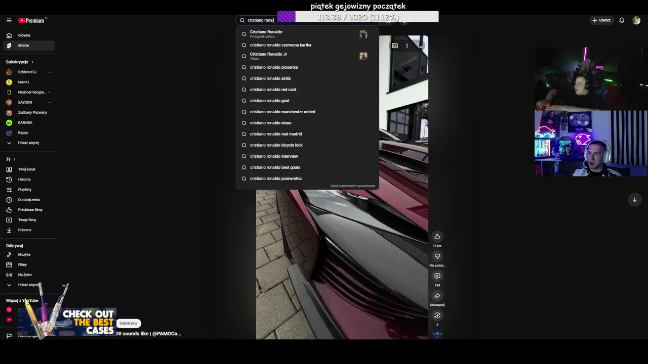Image resolution: width=648 pixels, height=364 pixels.
Task: Select suggestion cristiano ronaldo piosenka
Action: tap(307, 67)
